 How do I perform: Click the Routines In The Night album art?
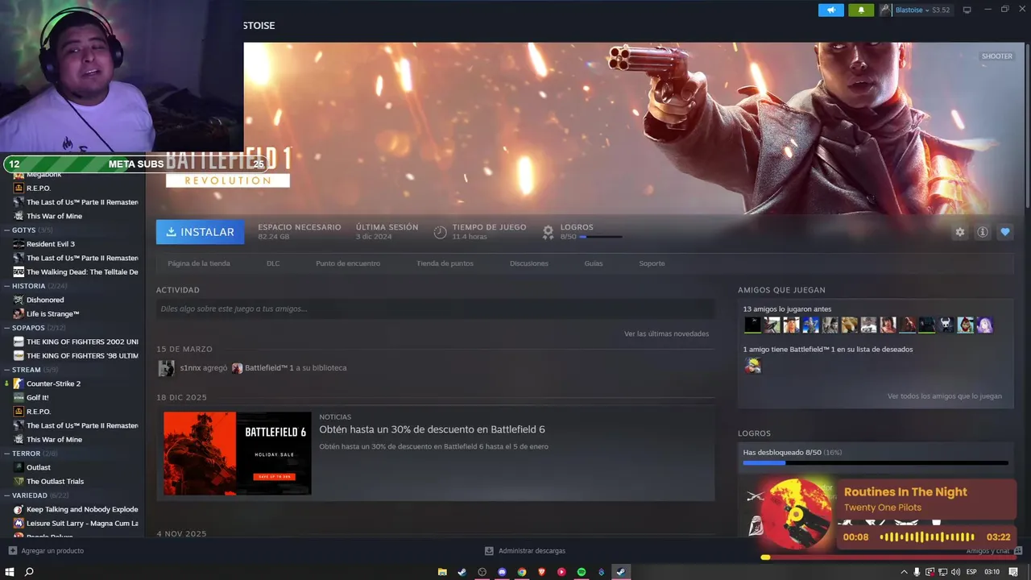pyautogui.click(x=797, y=515)
